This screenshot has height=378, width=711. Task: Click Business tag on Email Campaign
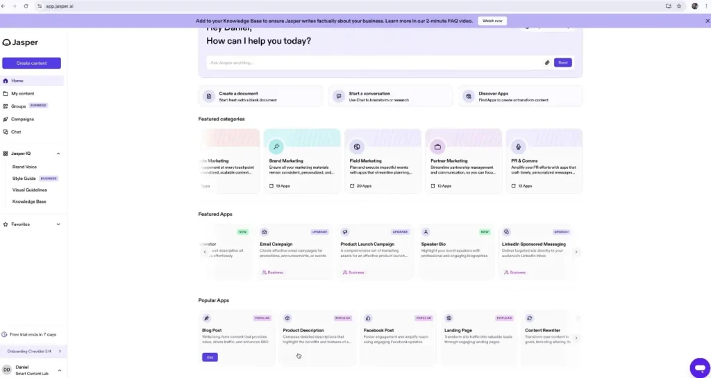point(272,272)
